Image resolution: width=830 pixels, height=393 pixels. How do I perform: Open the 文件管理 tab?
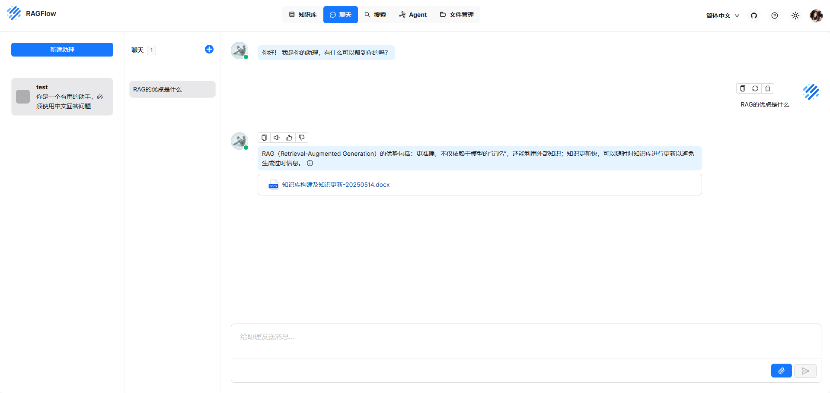(x=457, y=15)
